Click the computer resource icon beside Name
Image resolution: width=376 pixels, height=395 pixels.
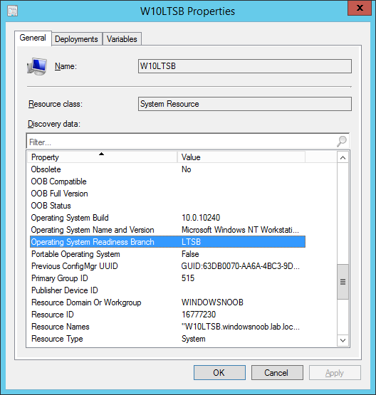37,66
